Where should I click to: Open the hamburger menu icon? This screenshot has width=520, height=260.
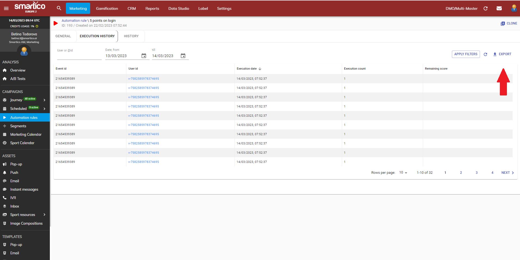[x=6, y=8]
